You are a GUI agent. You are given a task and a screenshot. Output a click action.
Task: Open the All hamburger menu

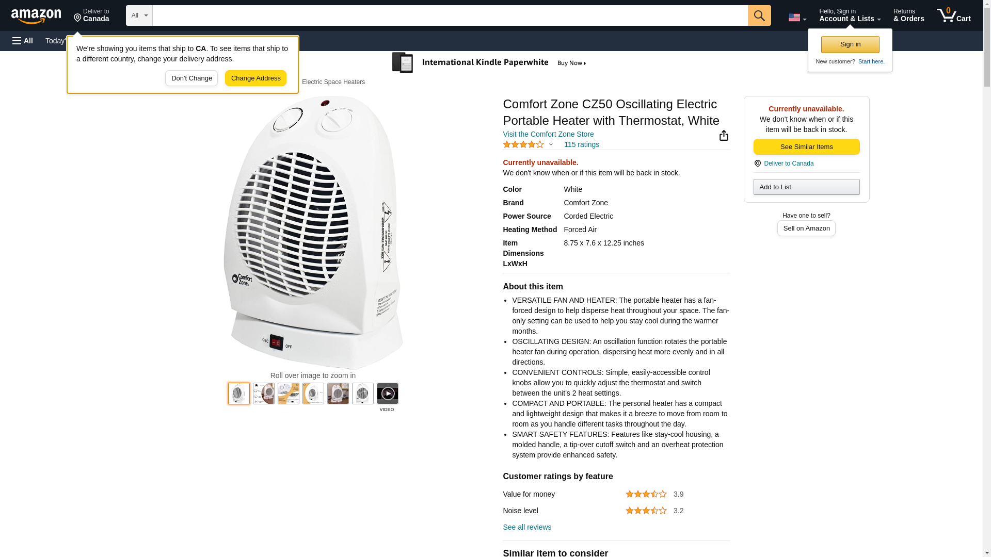(23, 41)
